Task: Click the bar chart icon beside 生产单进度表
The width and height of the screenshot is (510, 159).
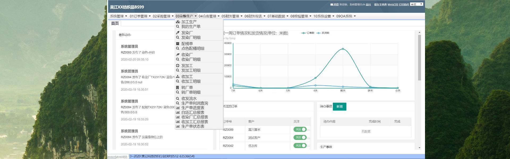Action: click(x=178, y=108)
